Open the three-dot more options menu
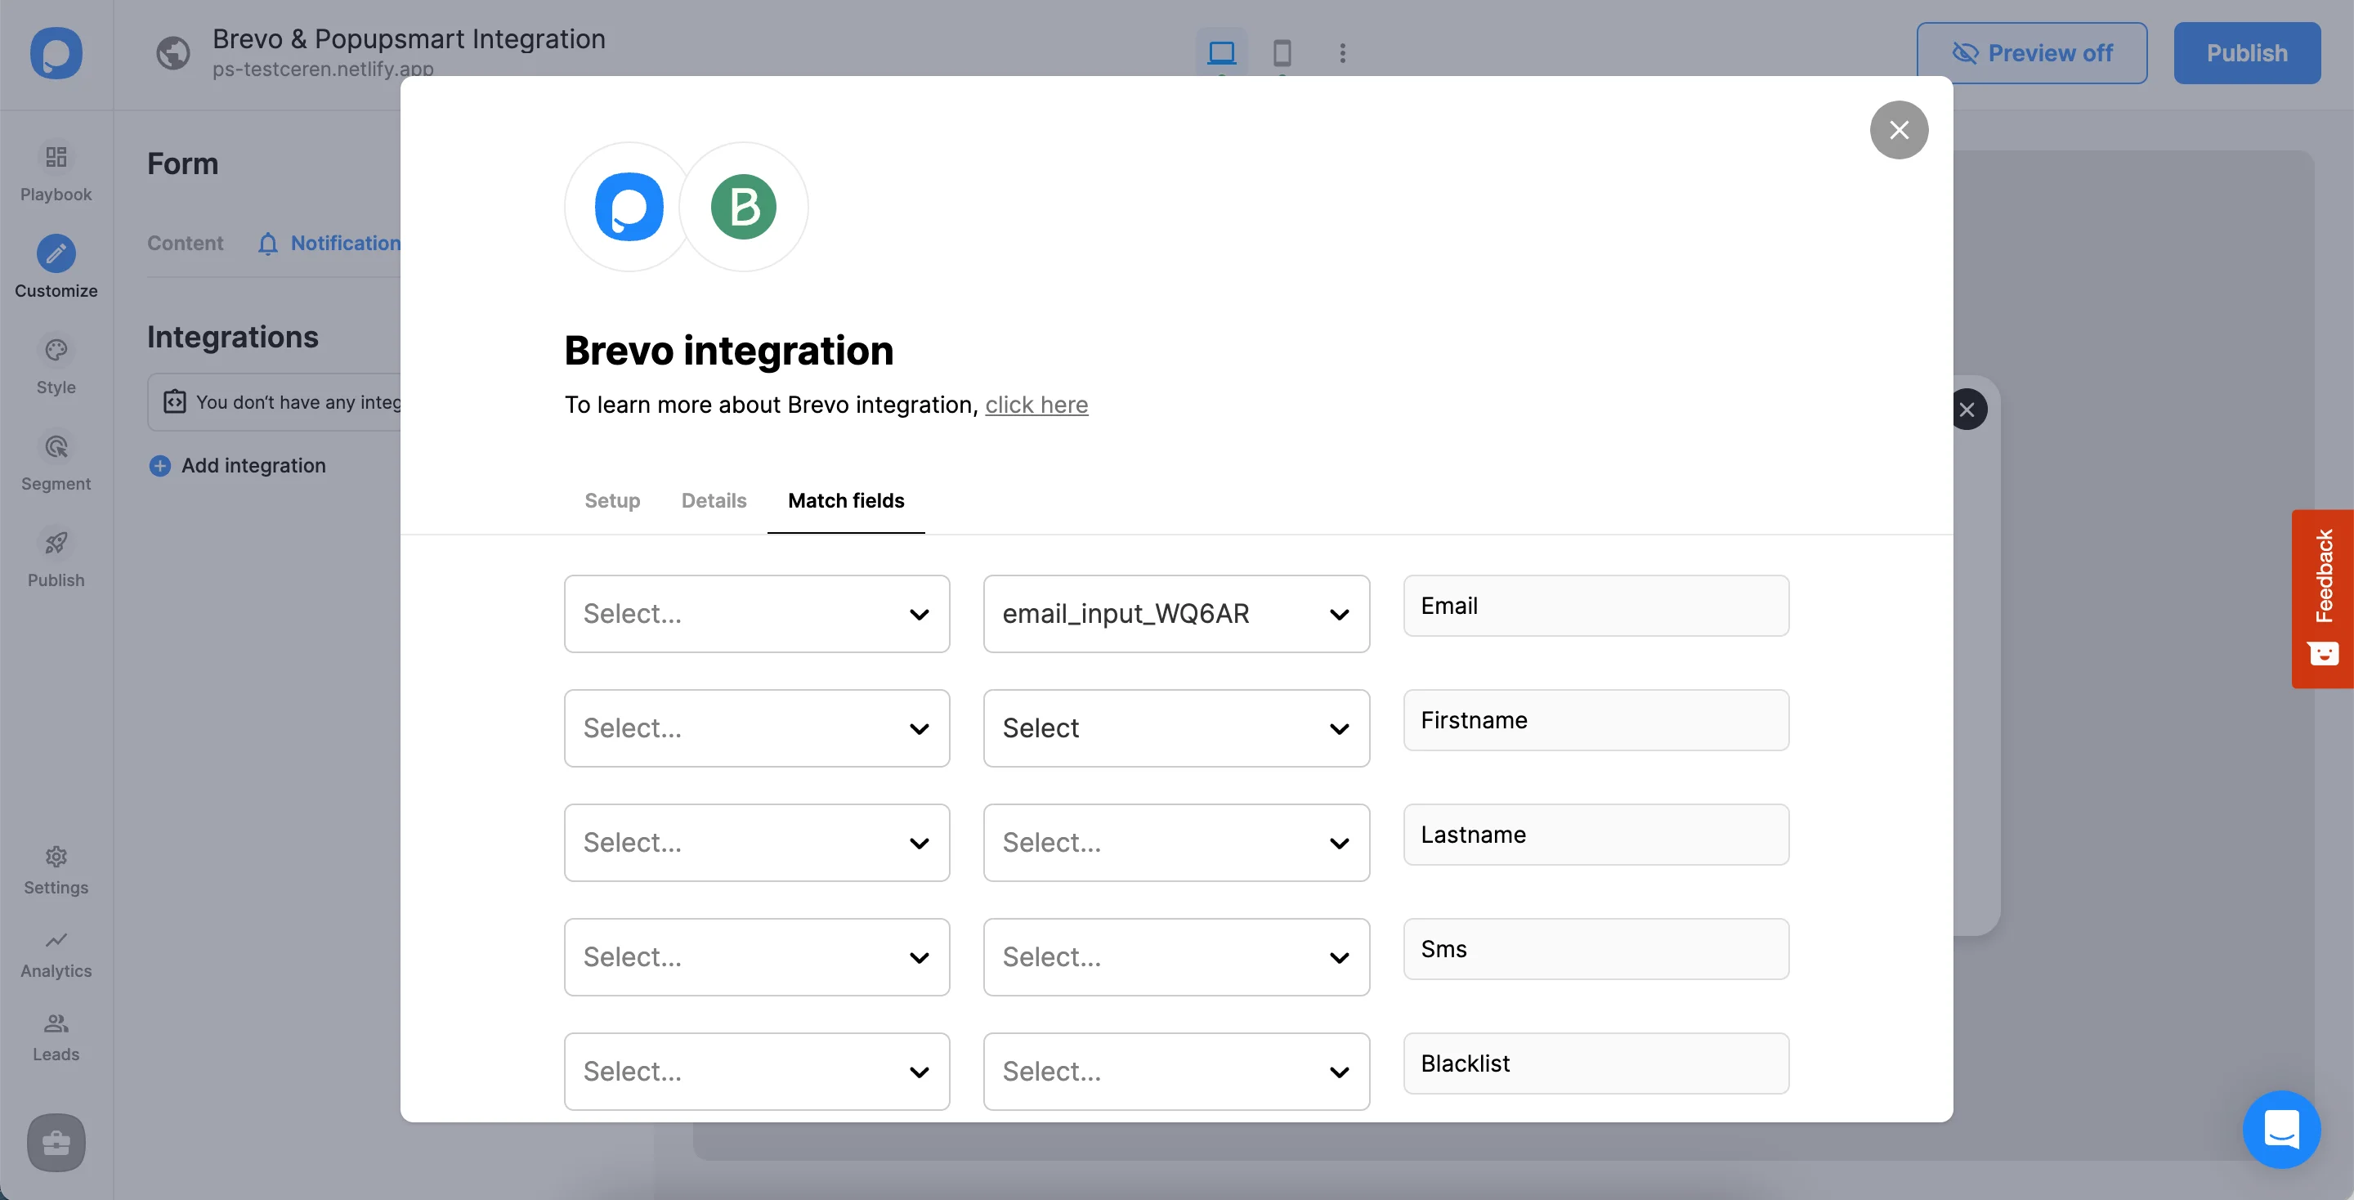2354x1200 pixels. 1342,53
